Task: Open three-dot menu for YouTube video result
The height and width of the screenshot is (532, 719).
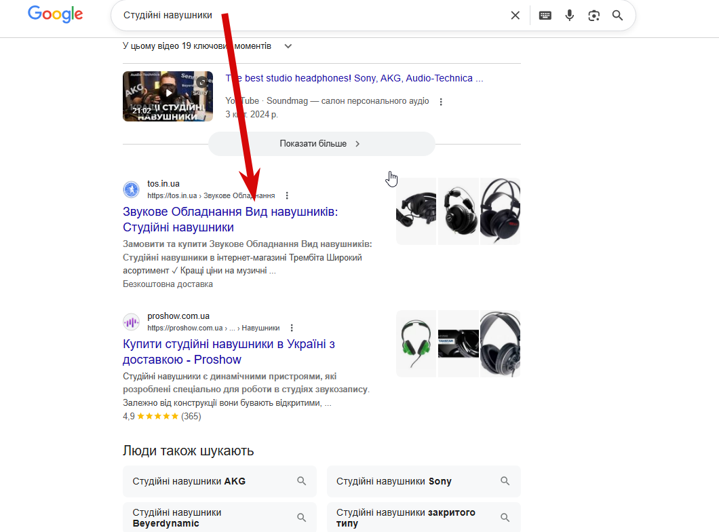Action: pyautogui.click(x=441, y=102)
